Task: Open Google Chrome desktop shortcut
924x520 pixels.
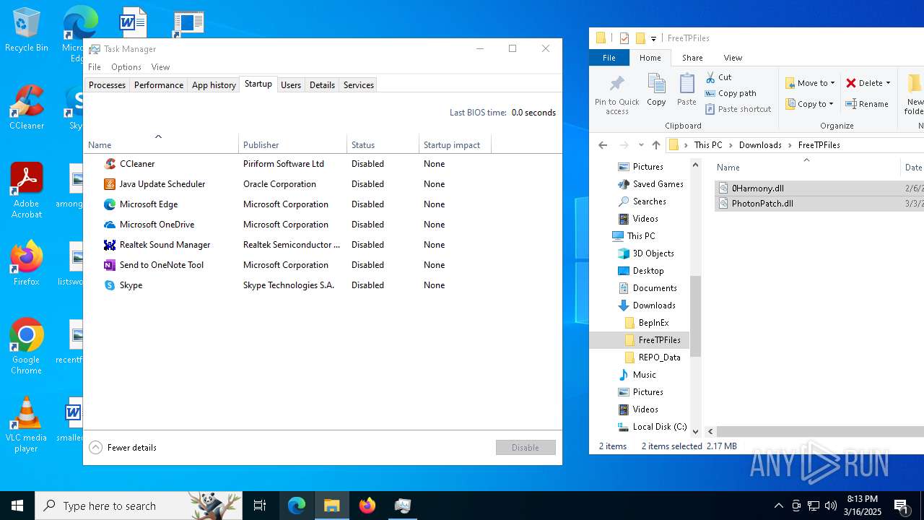Action: (x=26, y=347)
